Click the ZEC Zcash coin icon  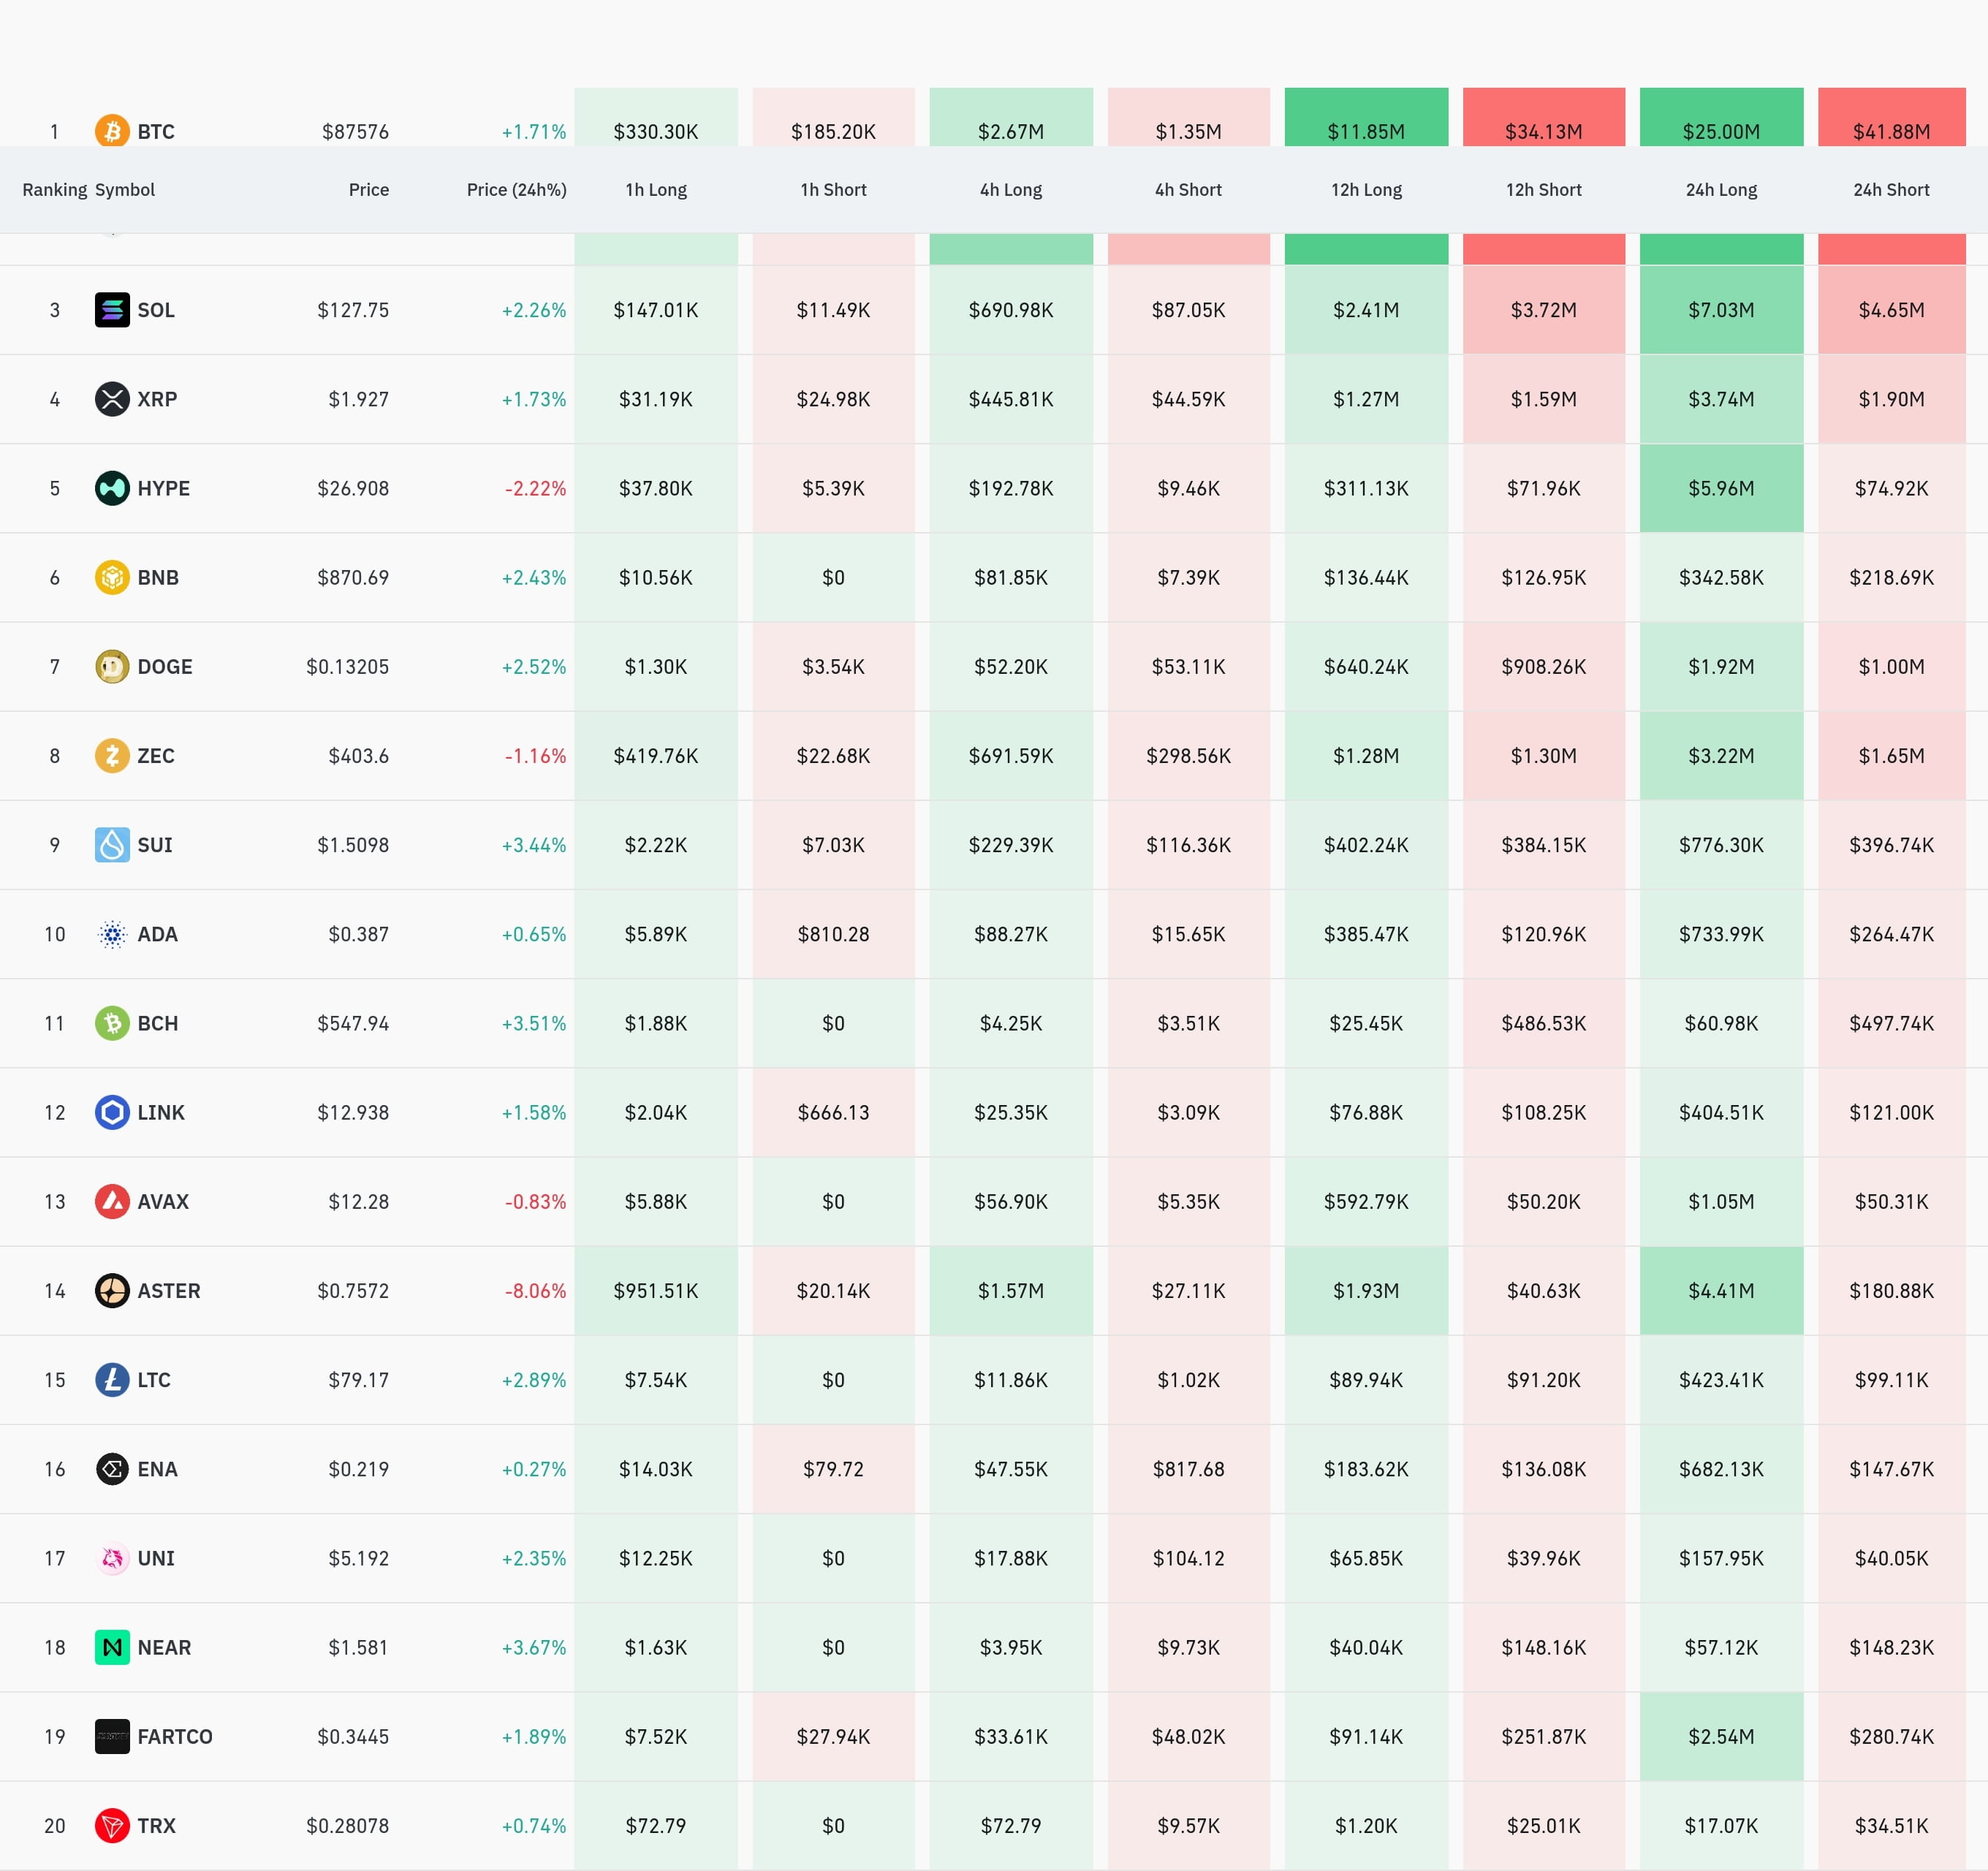pyautogui.click(x=112, y=755)
